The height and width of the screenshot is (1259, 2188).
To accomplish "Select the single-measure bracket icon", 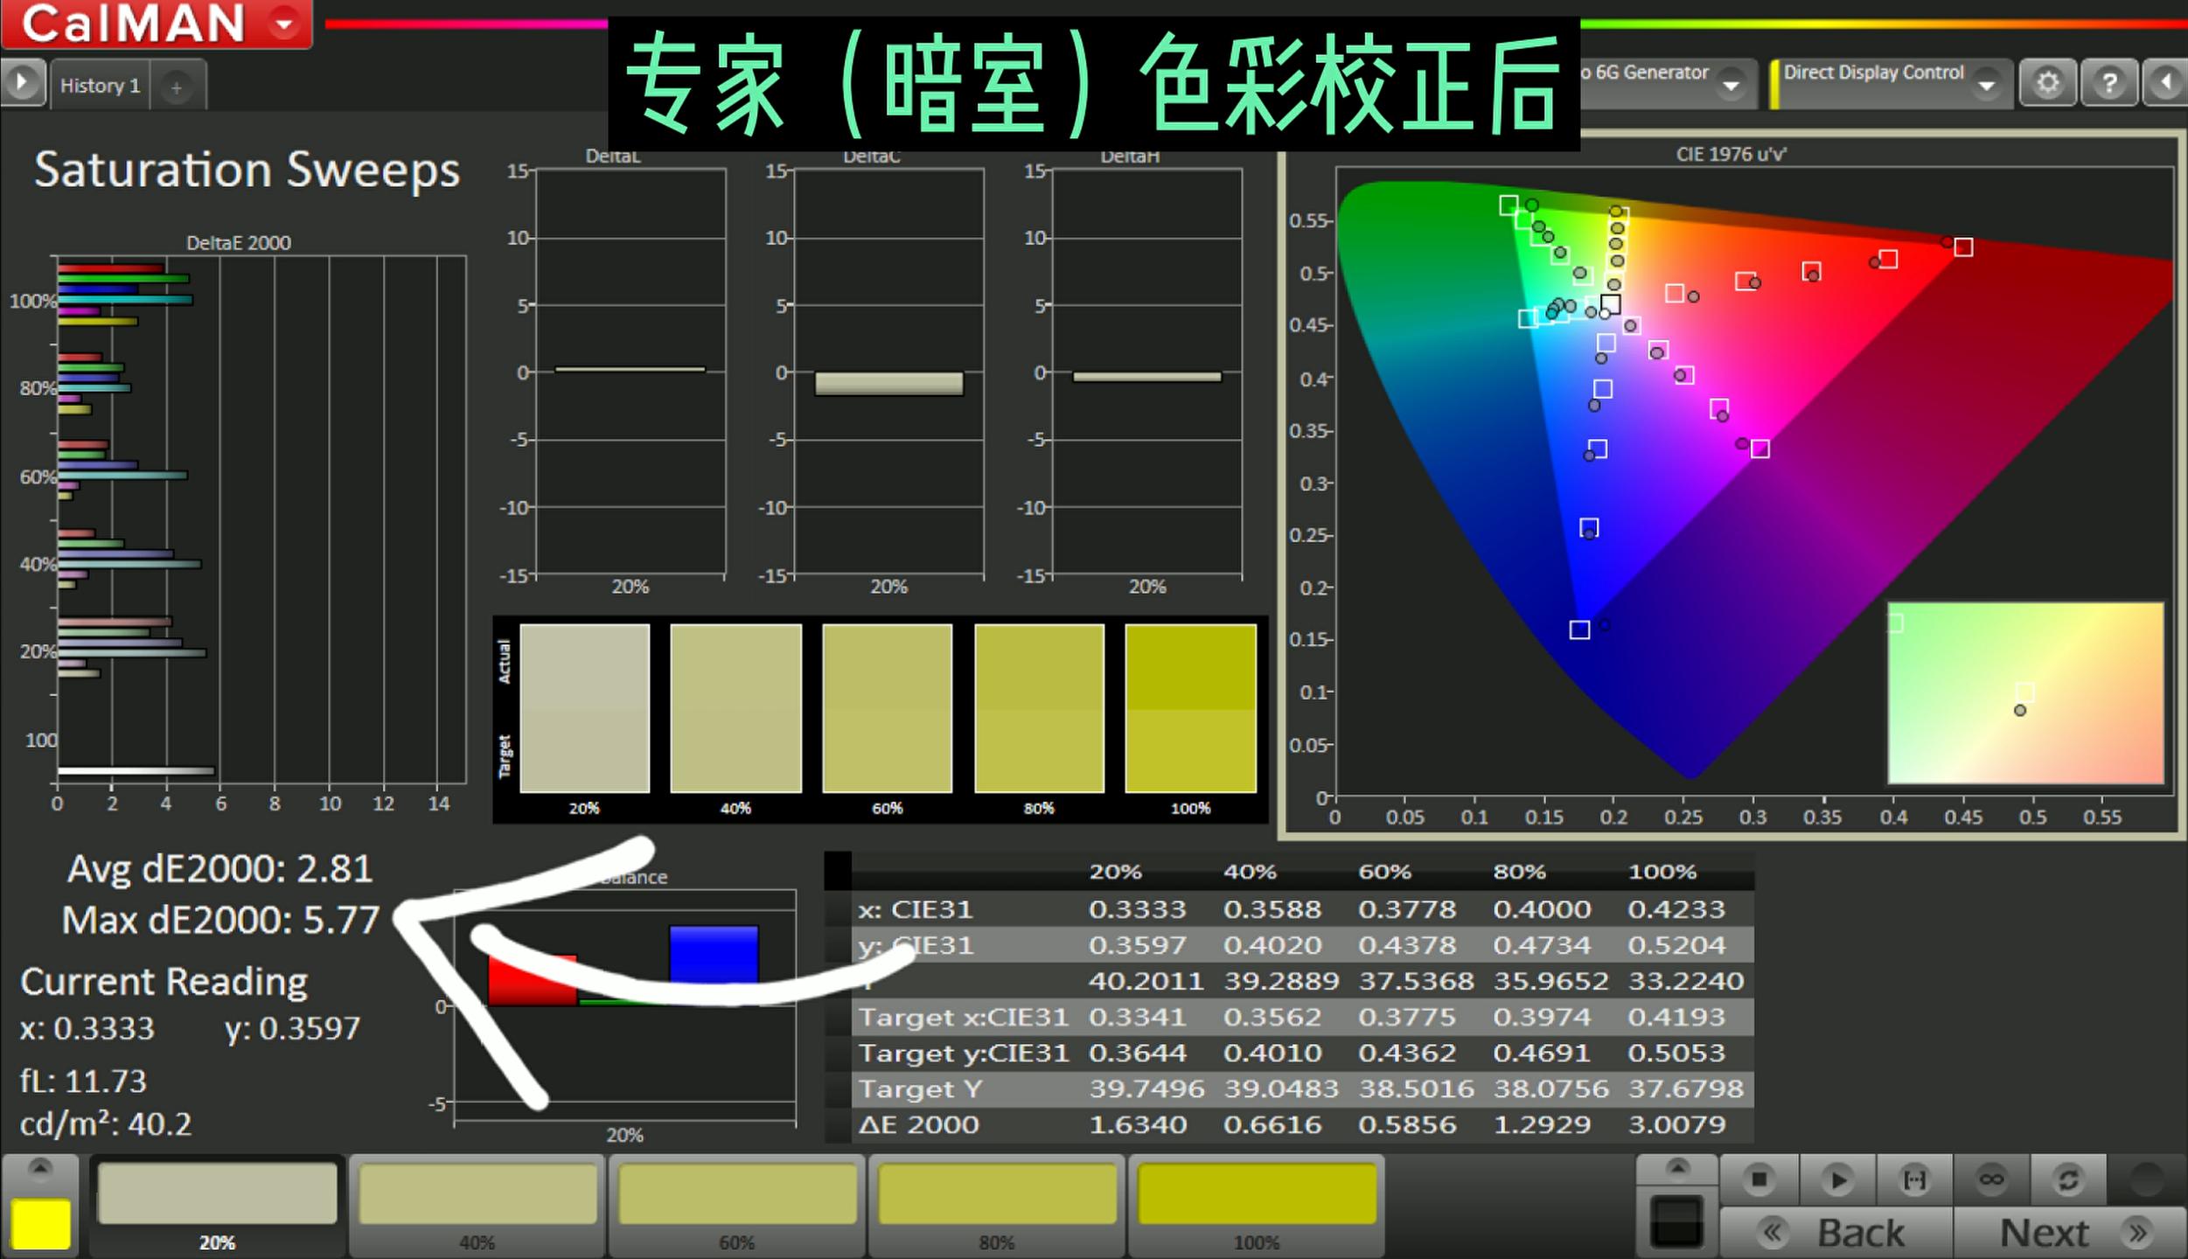I will point(1914,1178).
